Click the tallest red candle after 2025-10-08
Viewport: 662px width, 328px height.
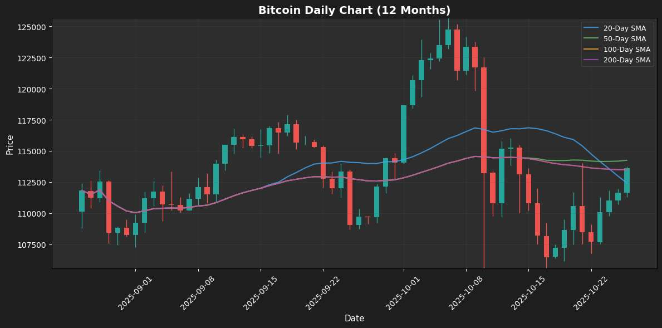[x=484, y=120]
